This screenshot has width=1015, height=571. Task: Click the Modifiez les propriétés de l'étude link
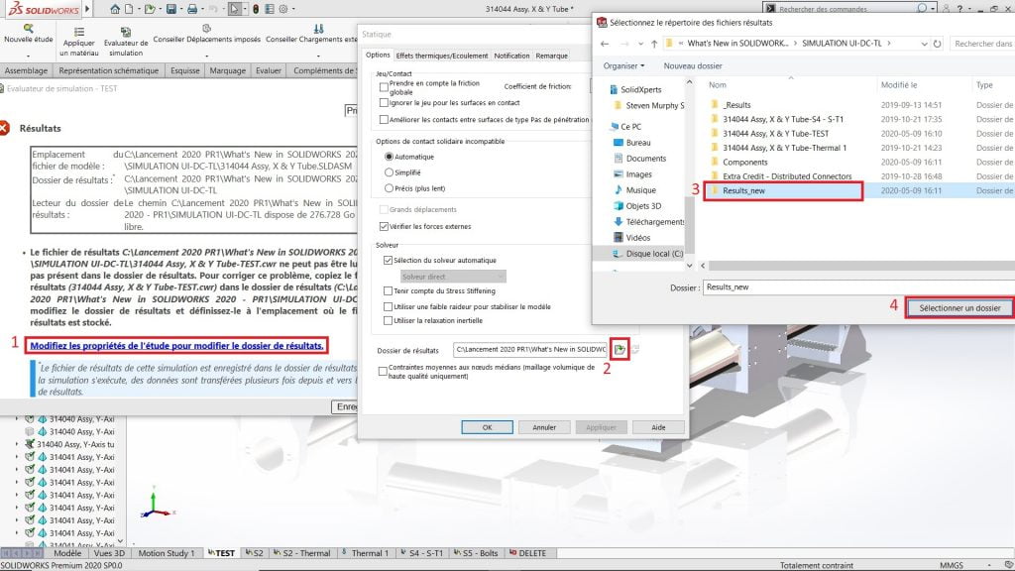coord(176,346)
